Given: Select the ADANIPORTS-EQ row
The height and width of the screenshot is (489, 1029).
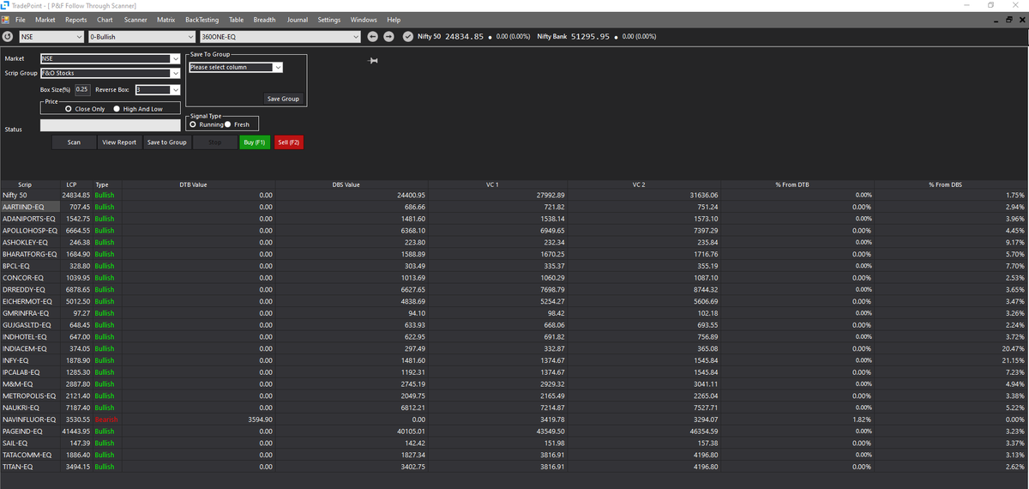Looking at the screenshot, I should pyautogui.click(x=514, y=219).
